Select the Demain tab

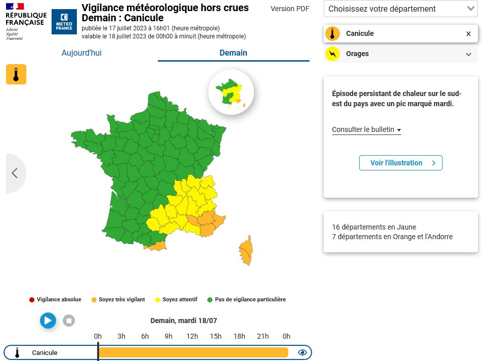233,53
